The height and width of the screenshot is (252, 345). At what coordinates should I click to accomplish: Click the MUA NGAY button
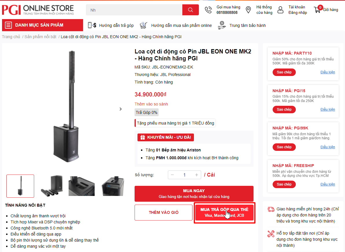tap(194, 194)
